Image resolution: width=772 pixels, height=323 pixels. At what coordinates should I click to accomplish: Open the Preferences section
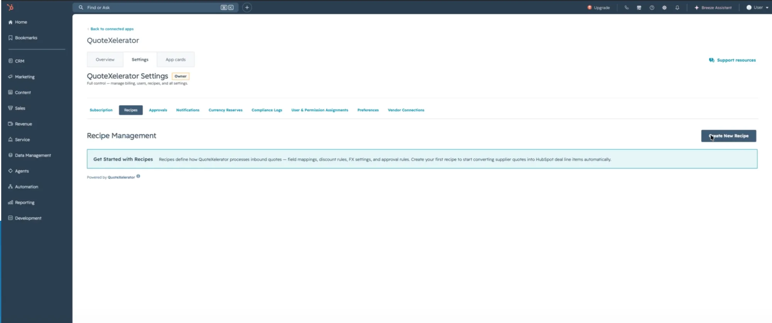[x=368, y=110]
